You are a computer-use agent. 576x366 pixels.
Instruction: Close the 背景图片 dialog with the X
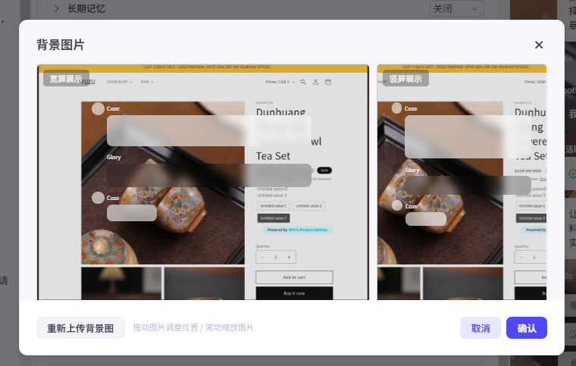[539, 45]
